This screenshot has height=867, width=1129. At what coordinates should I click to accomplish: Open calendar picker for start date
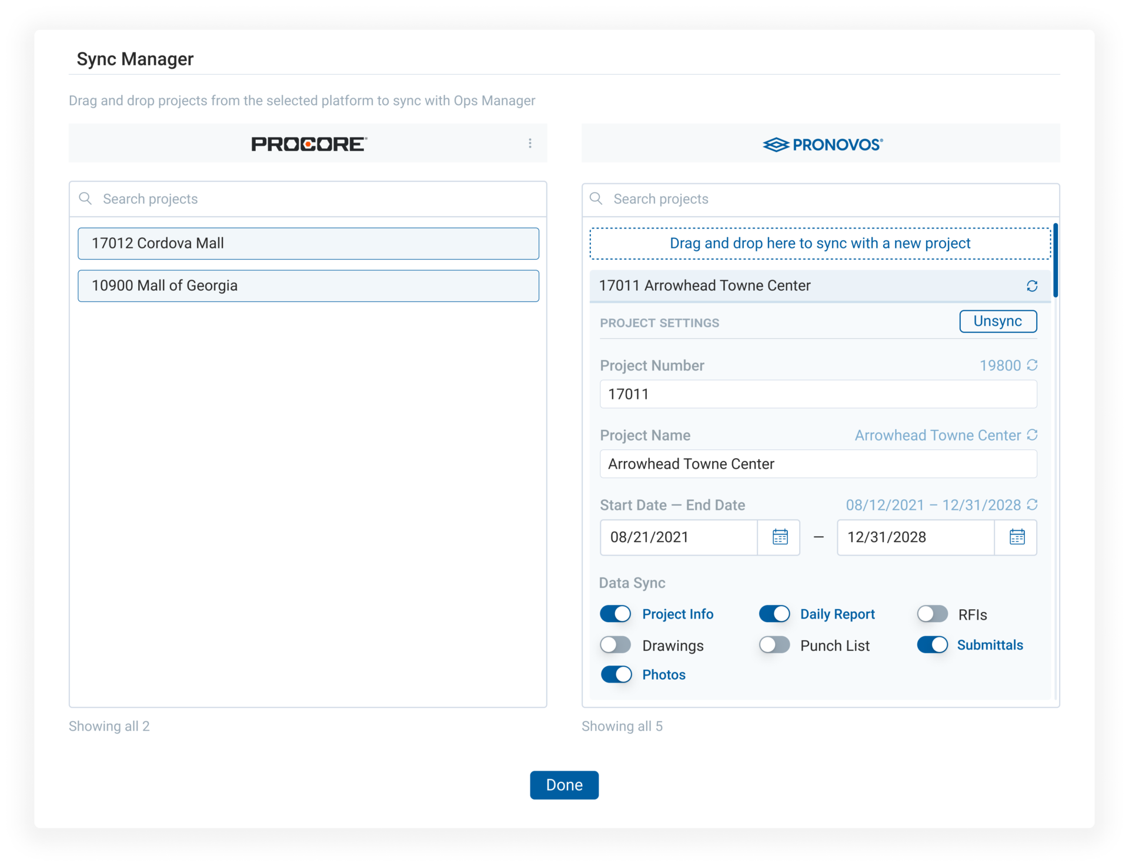click(x=780, y=537)
